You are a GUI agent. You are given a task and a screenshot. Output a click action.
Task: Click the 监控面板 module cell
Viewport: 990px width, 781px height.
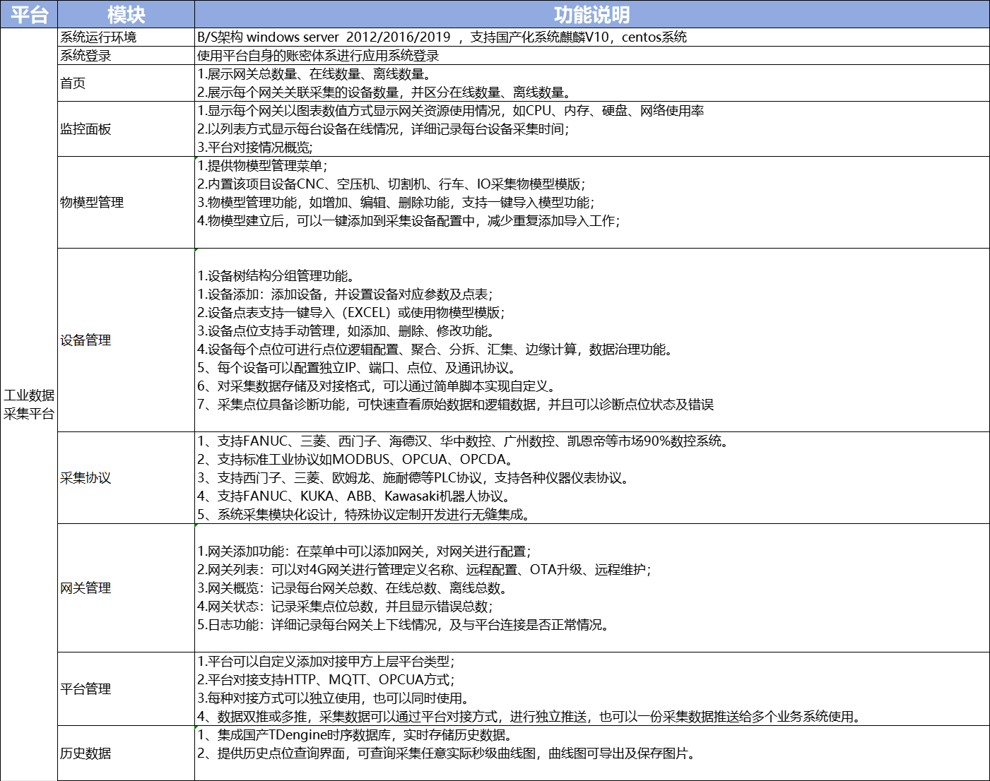126,129
